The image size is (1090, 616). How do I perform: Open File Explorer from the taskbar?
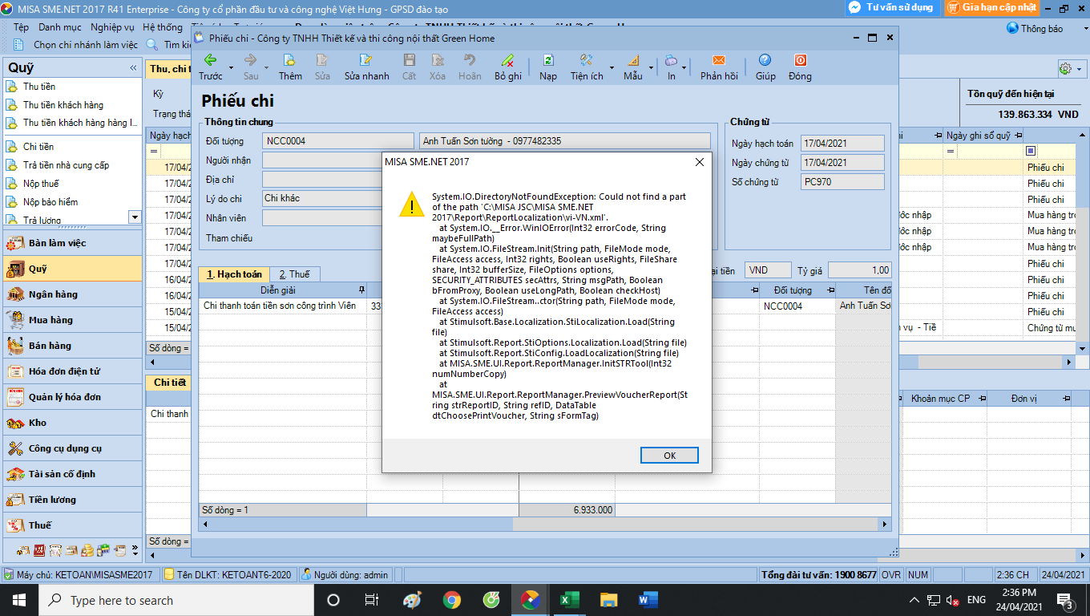609,600
